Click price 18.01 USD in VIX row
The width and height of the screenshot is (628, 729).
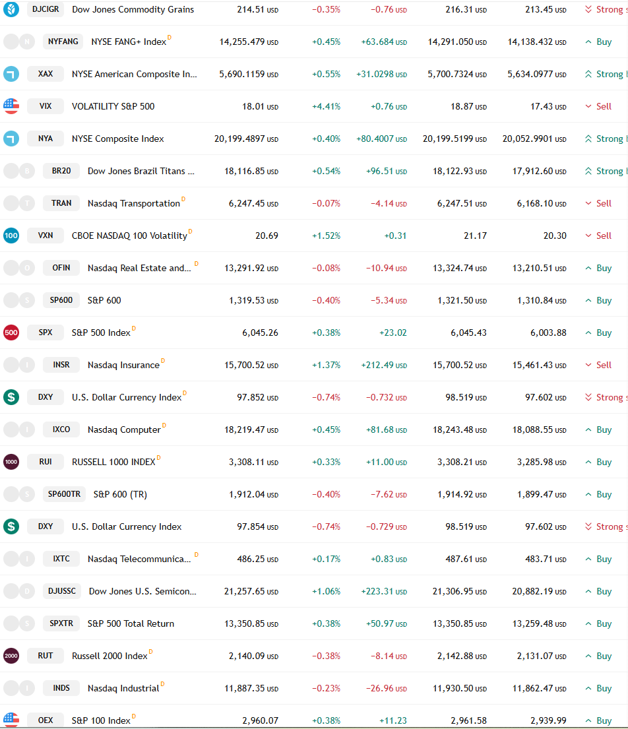tap(260, 106)
